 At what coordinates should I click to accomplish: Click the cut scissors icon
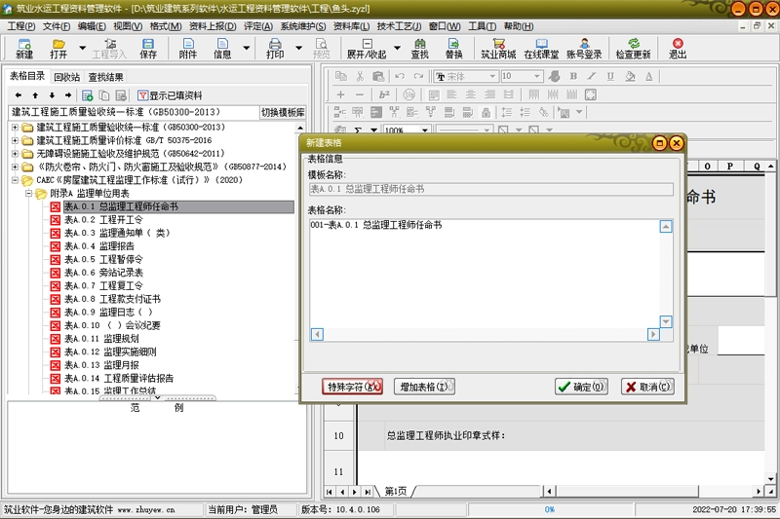[x=360, y=76]
